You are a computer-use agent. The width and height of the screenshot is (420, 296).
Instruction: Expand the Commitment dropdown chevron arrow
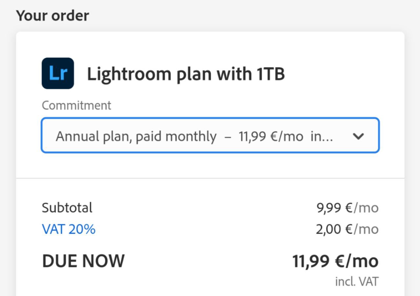(x=358, y=136)
